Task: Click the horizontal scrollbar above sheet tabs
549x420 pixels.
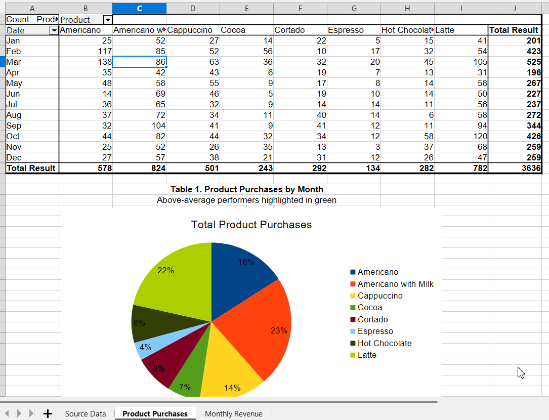Action: point(219,402)
